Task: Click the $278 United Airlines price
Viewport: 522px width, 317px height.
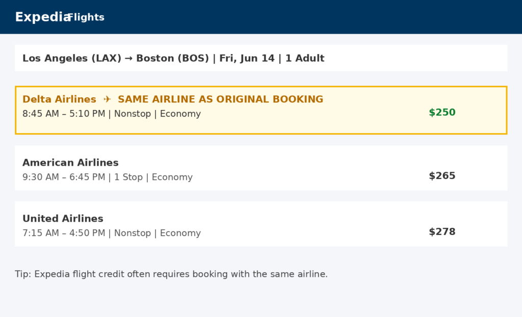Action: pos(442,231)
